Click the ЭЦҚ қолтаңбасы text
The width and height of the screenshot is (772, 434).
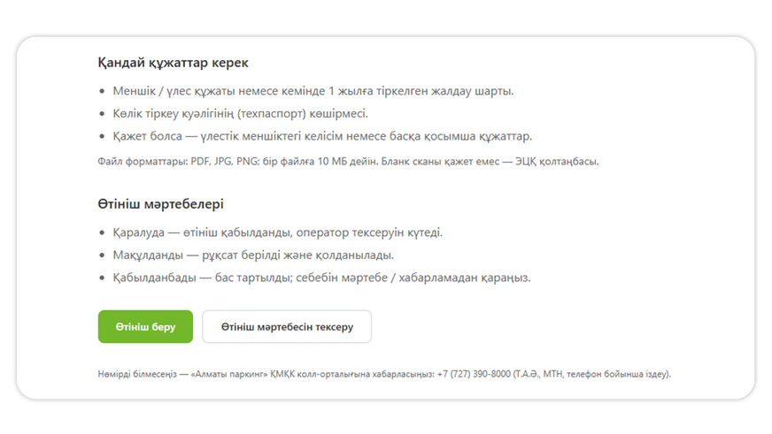pos(557,161)
